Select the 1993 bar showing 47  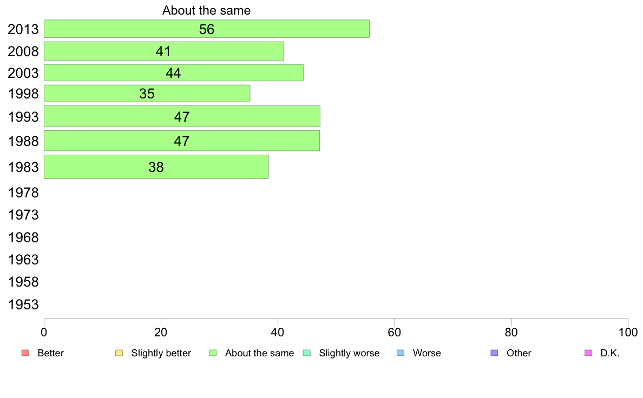pos(182,116)
